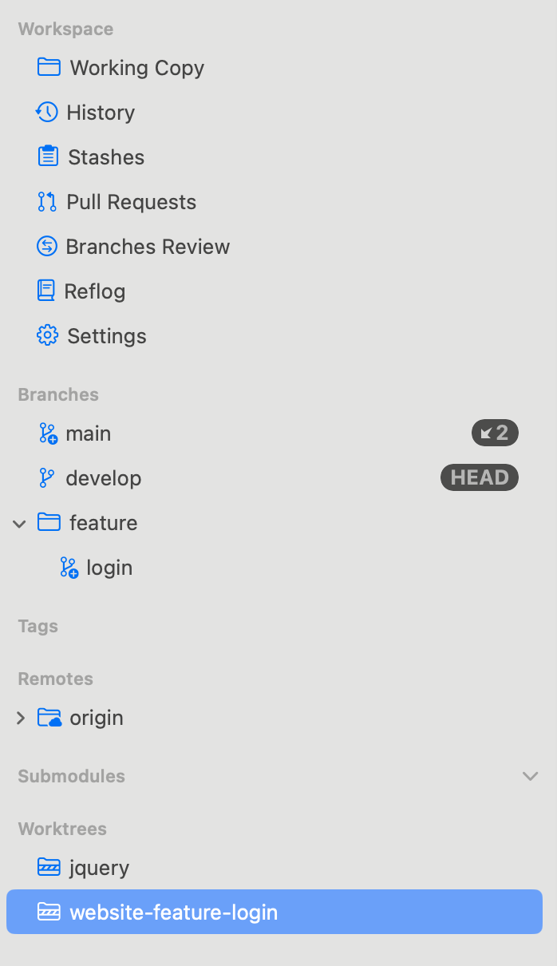
Task: Expand the Submodules section chevron
Action: point(530,776)
